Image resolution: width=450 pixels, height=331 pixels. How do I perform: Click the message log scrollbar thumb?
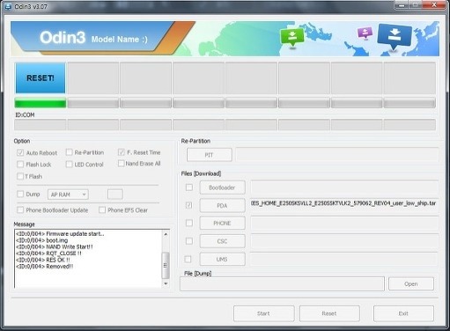[x=166, y=265]
